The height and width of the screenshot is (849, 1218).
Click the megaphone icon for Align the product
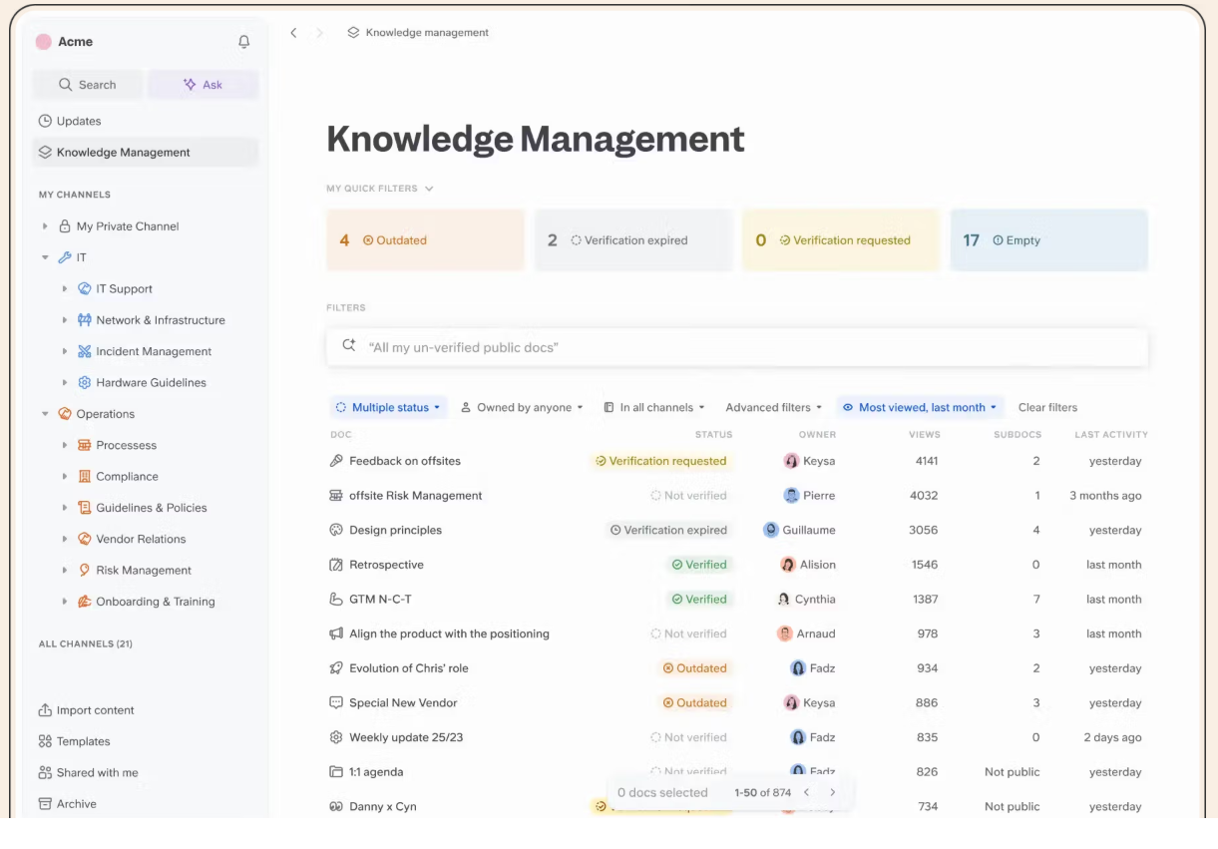point(336,634)
